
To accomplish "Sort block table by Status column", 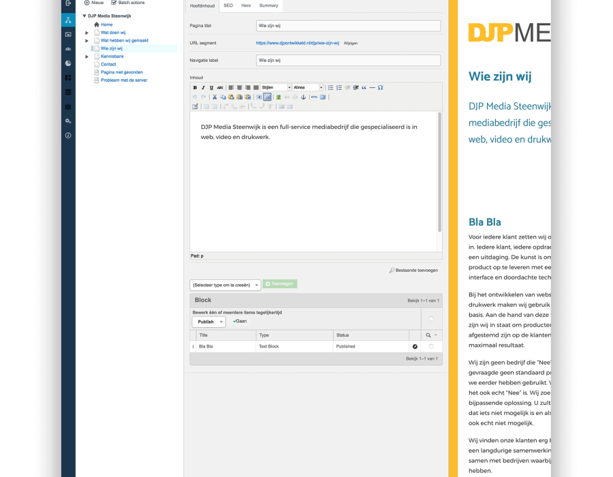I will 343,335.
